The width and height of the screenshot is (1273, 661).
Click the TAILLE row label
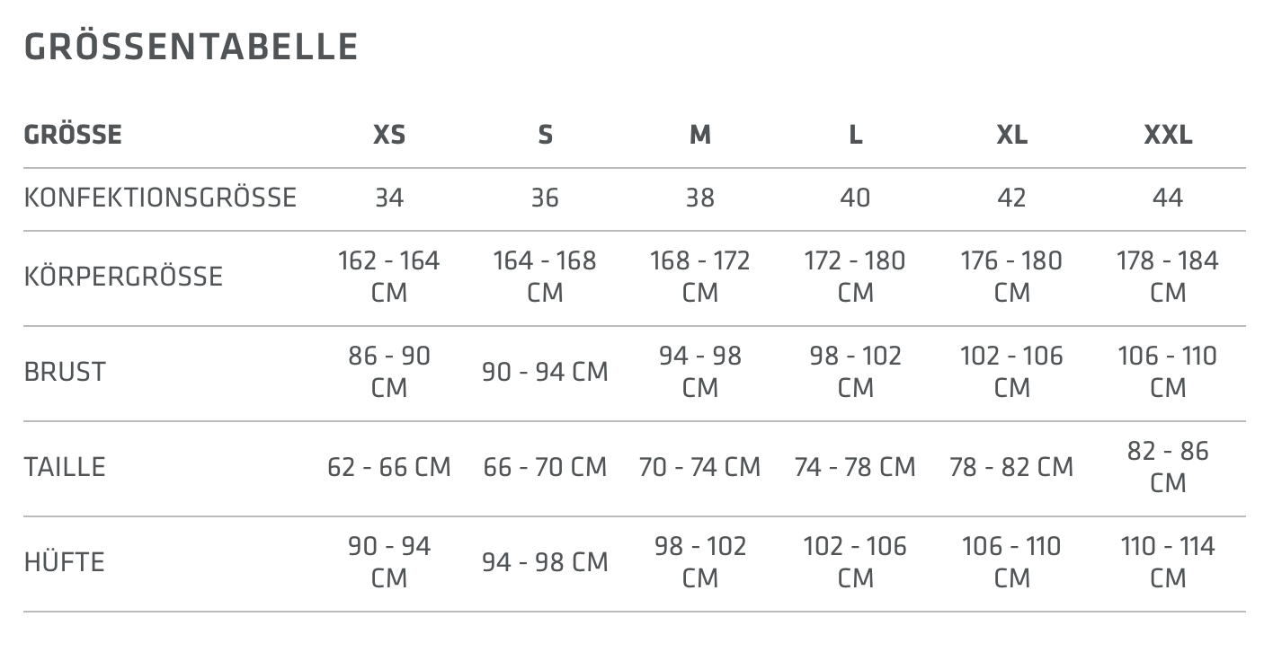[x=65, y=467]
